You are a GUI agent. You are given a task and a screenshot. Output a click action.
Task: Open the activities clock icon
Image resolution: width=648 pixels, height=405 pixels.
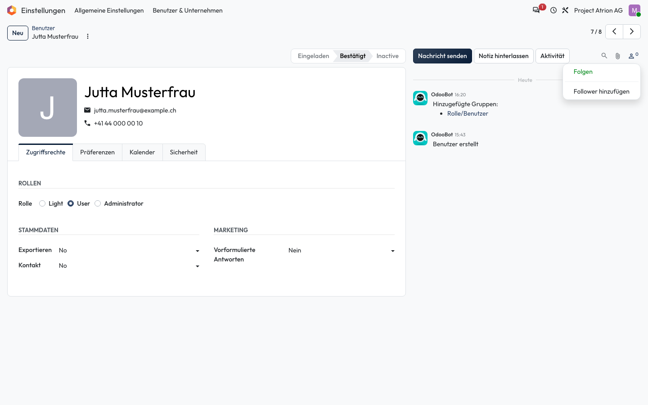pos(553,10)
